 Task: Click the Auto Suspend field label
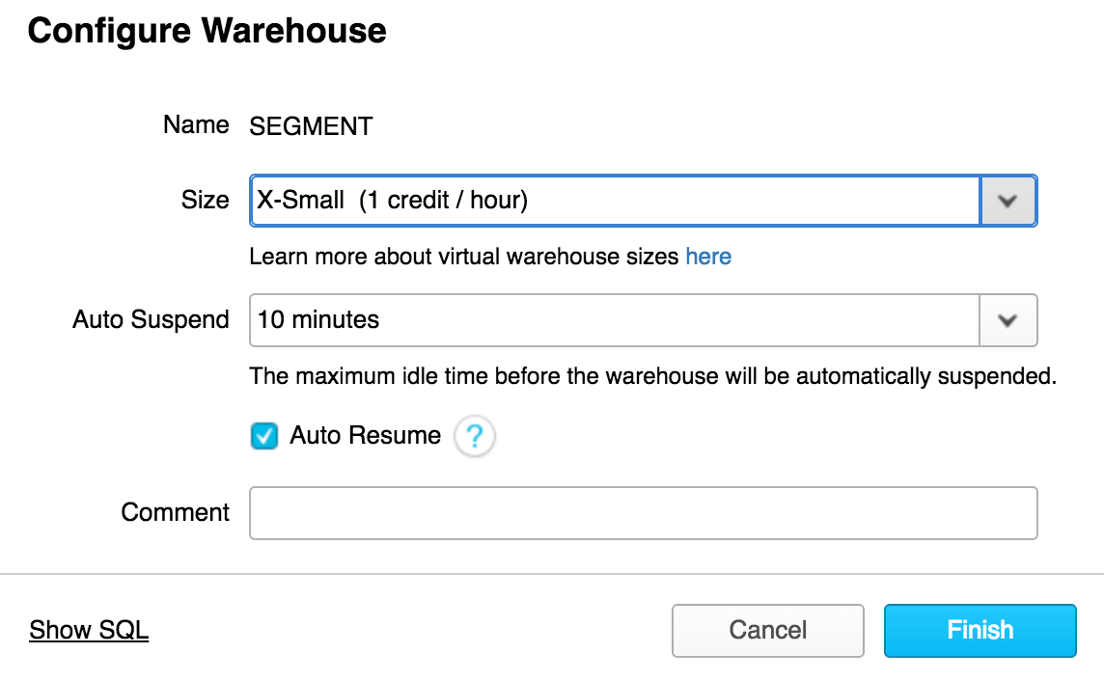[151, 320]
